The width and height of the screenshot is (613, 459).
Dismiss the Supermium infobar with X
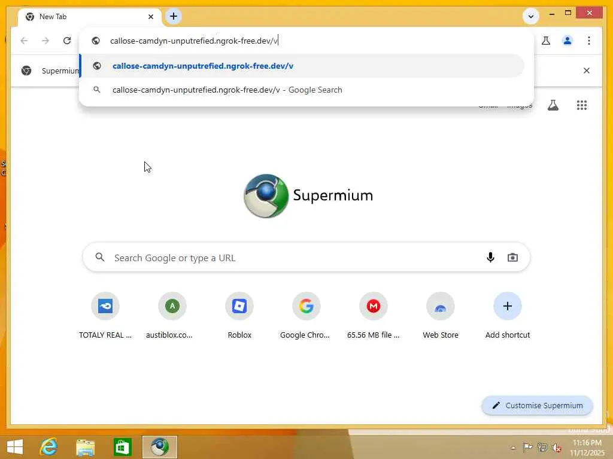587,71
